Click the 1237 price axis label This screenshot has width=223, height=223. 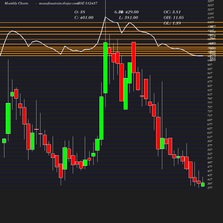pos(211,5)
